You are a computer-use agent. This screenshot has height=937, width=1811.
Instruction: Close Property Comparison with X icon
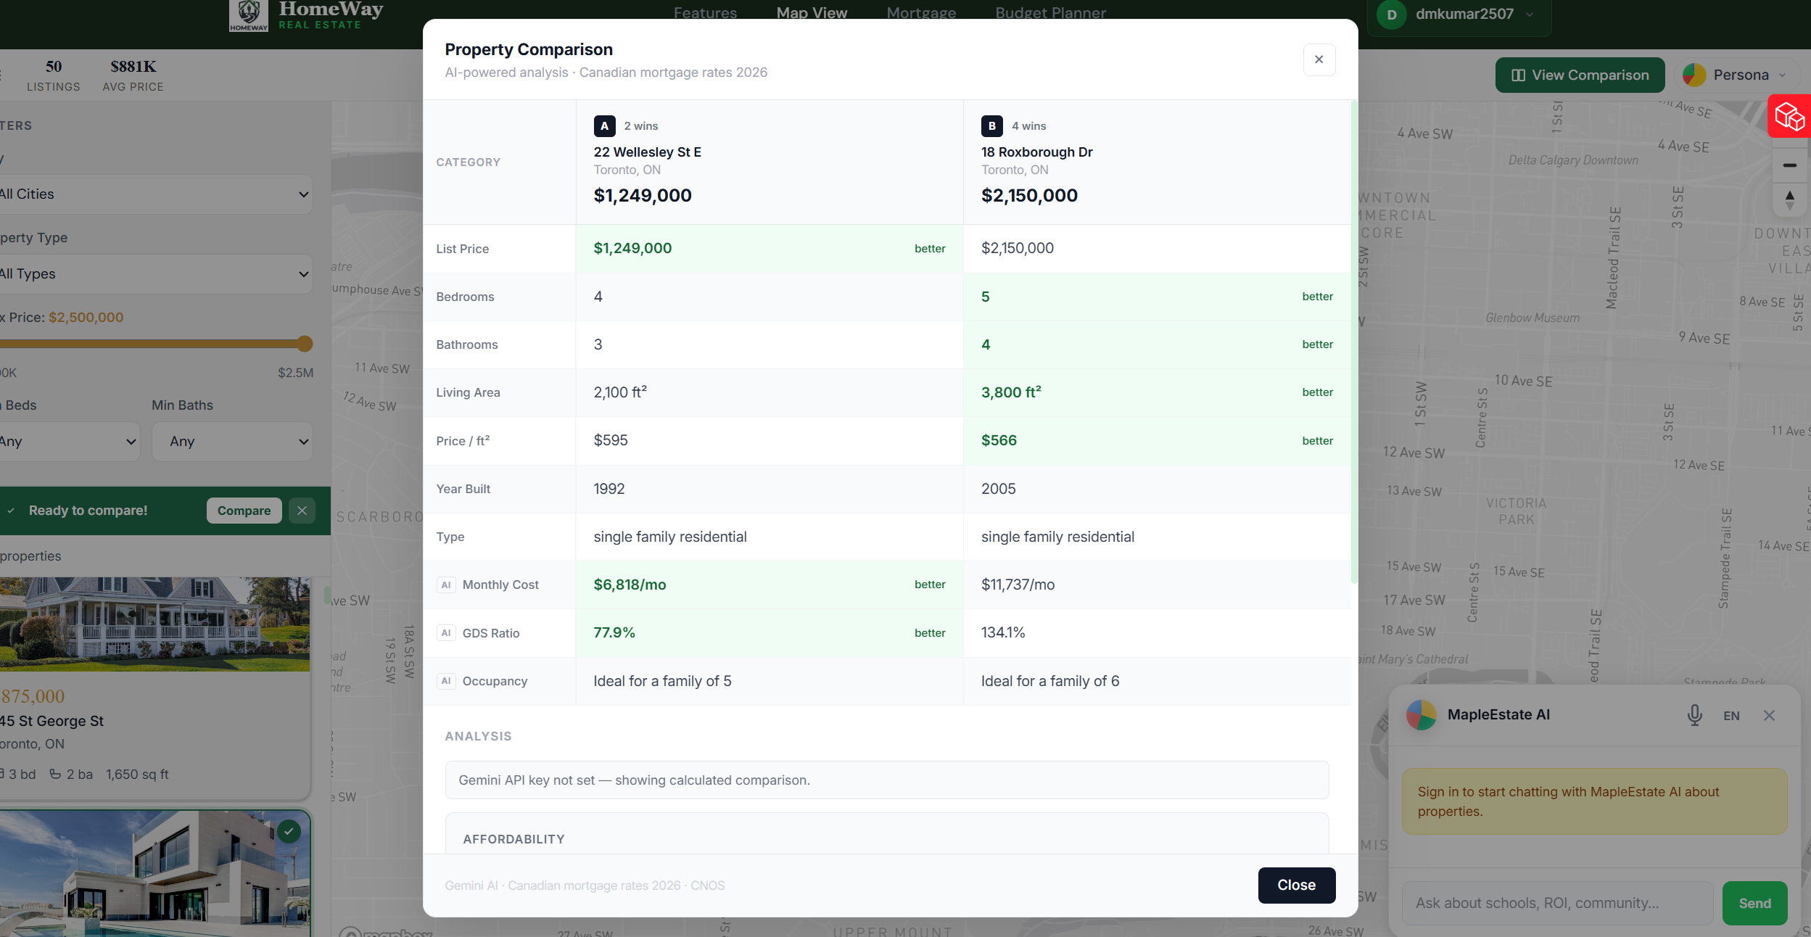point(1319,59)
